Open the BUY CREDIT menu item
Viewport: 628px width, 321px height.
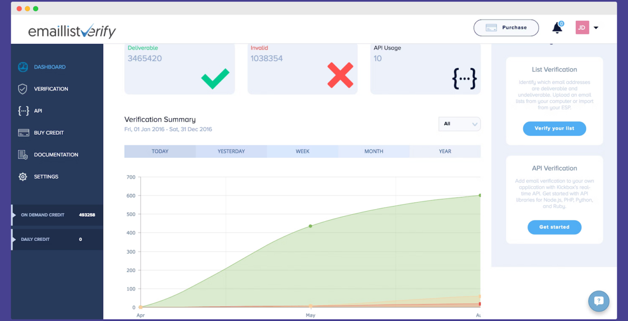coord(49,133)
